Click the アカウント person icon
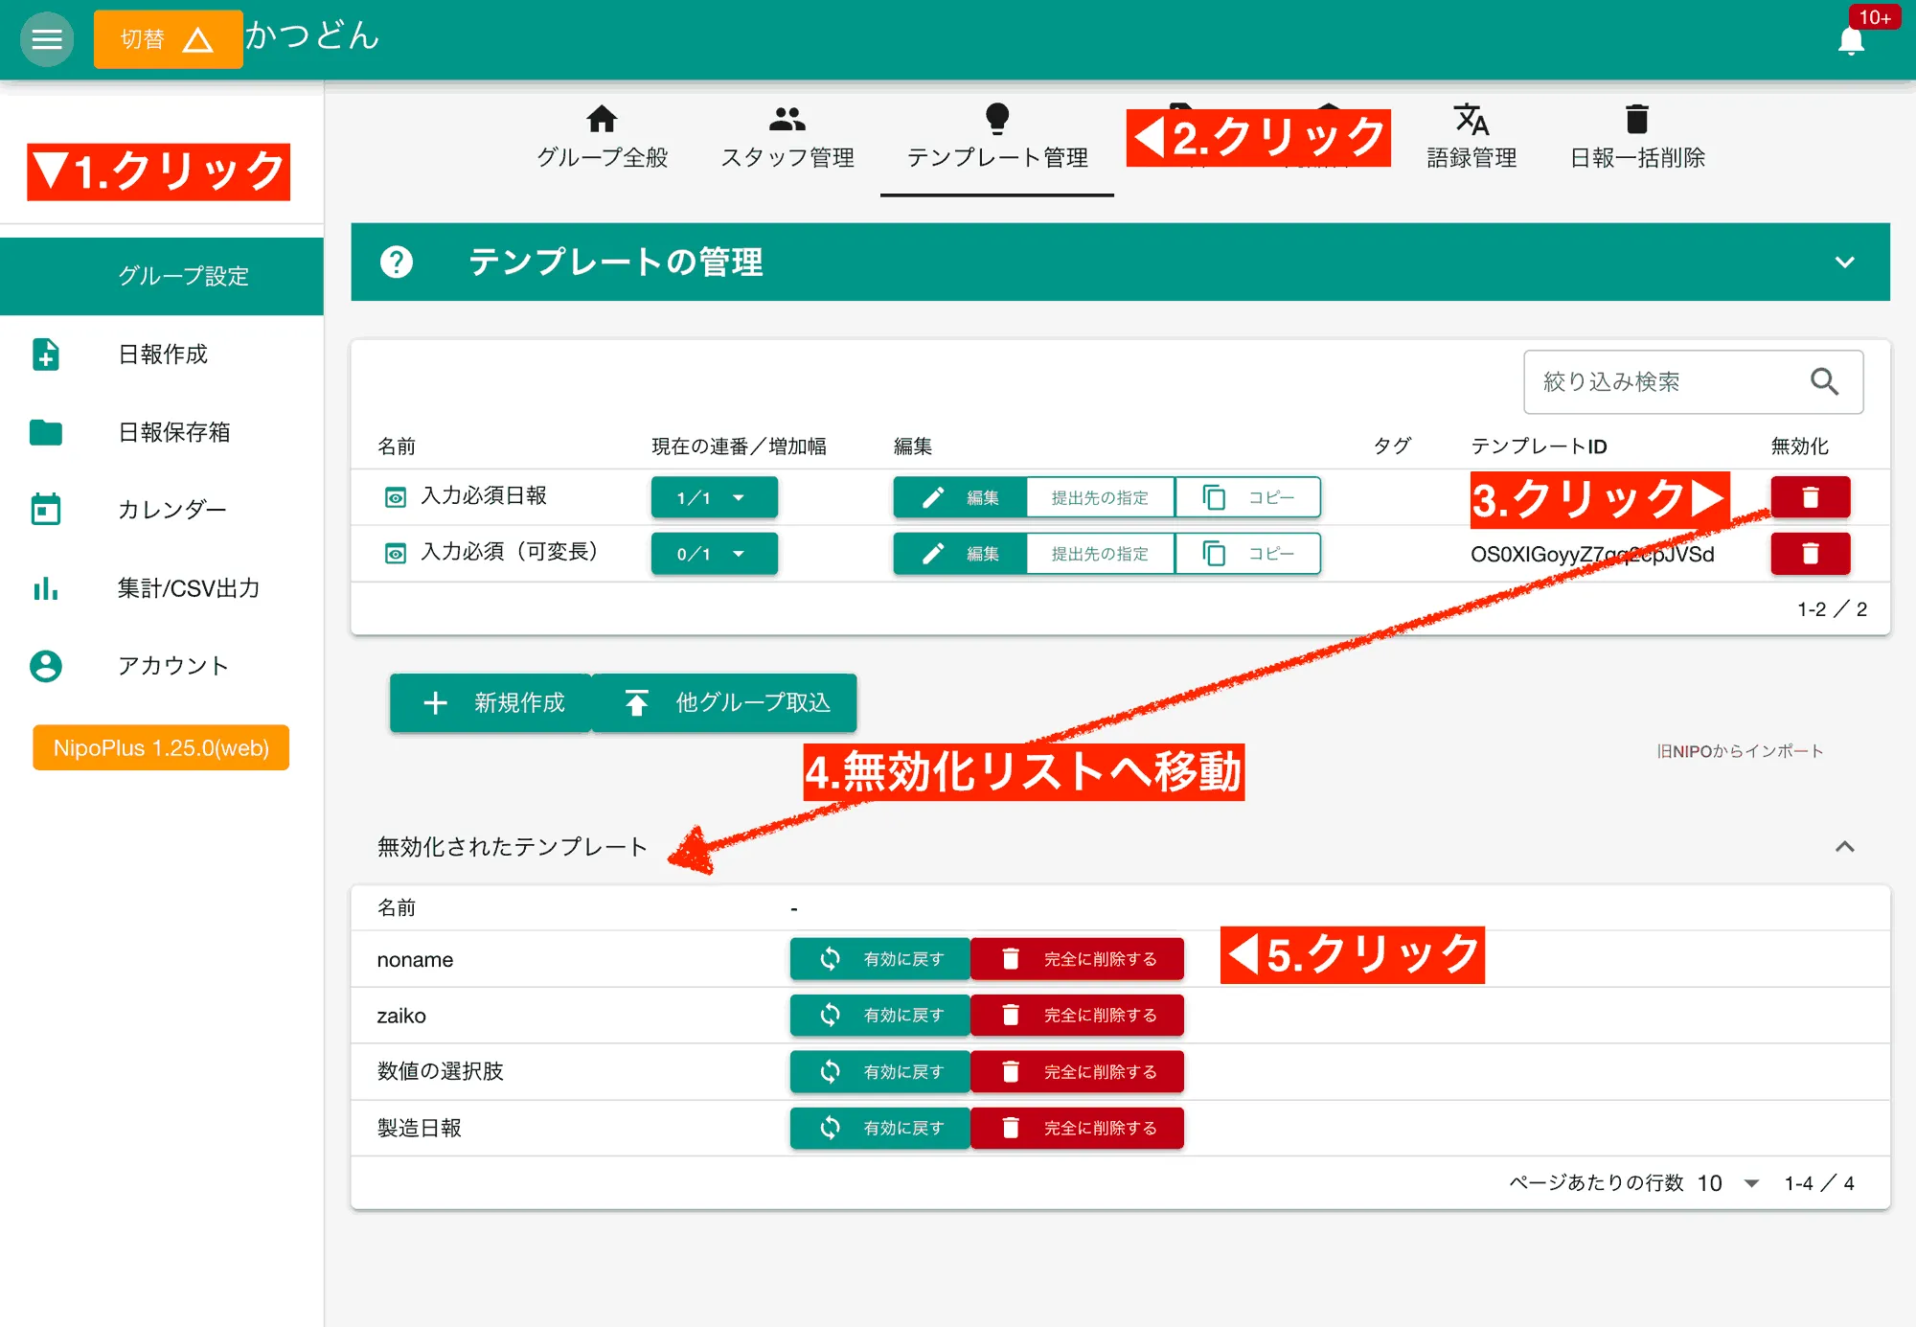Screen dimensions: 1916x1327 point(46,665)
